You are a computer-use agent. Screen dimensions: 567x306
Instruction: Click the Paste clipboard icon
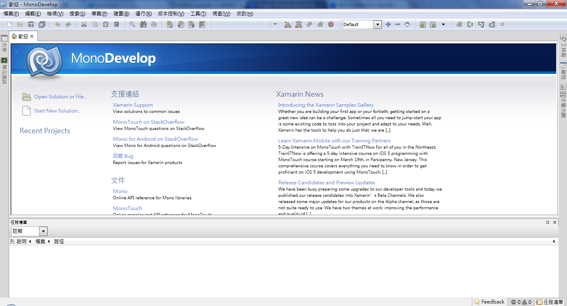[106, 24]
